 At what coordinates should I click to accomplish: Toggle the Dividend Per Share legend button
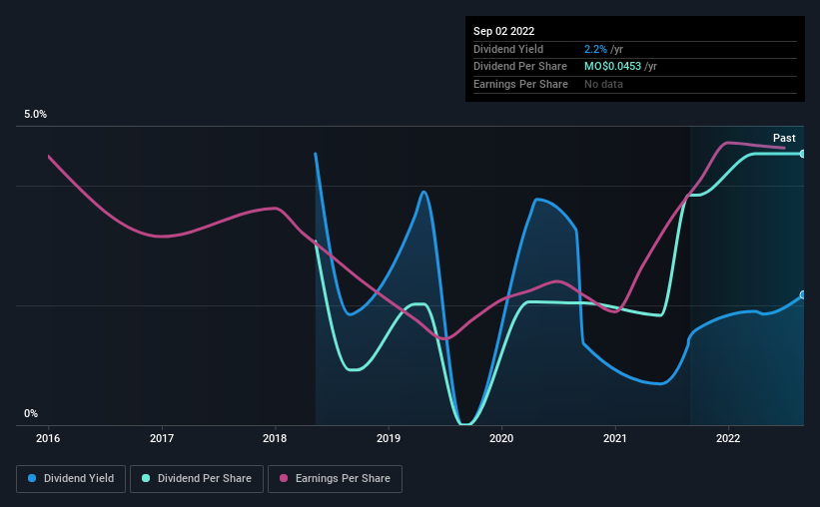197,478
